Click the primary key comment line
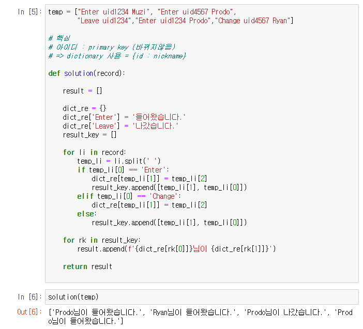This screenshot has width=363, height=329. (x=112, y=47)
